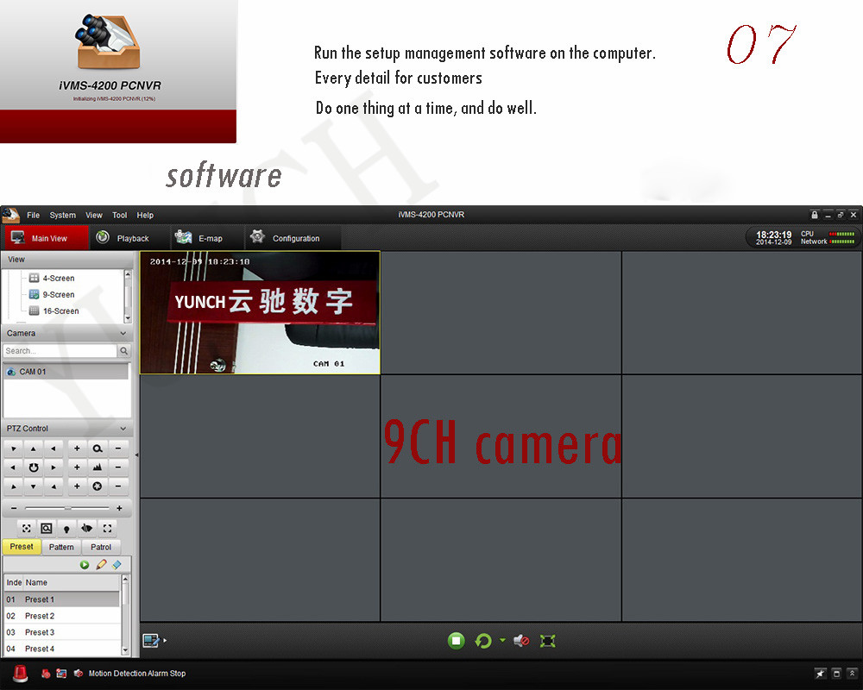Enter full screen with green corners icon
This screenshot has height=690, width=863.
pyautogui.click(x=547, y=641)
